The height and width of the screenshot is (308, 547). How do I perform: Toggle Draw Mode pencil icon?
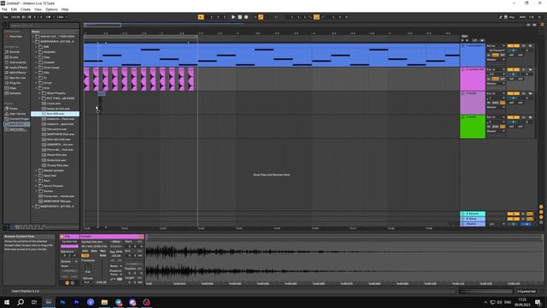pyautogui.click(x=500, y=17)
